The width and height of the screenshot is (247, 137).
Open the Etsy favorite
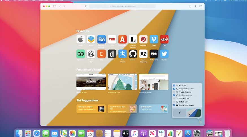pos(101,54)
